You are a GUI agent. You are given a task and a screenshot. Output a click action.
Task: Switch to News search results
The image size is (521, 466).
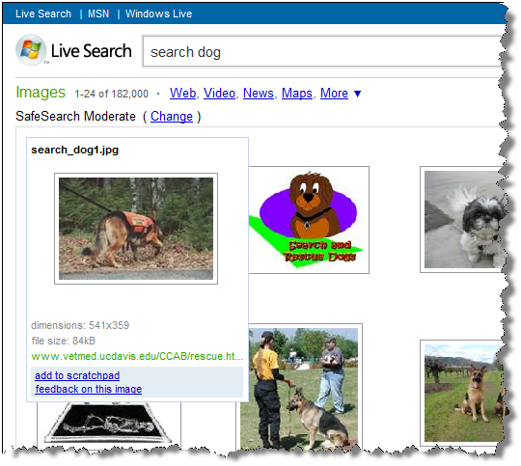(x=259, y=93)
